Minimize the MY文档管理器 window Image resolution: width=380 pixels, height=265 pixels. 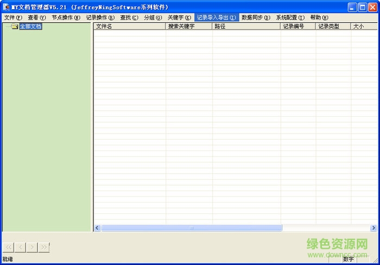352,7
